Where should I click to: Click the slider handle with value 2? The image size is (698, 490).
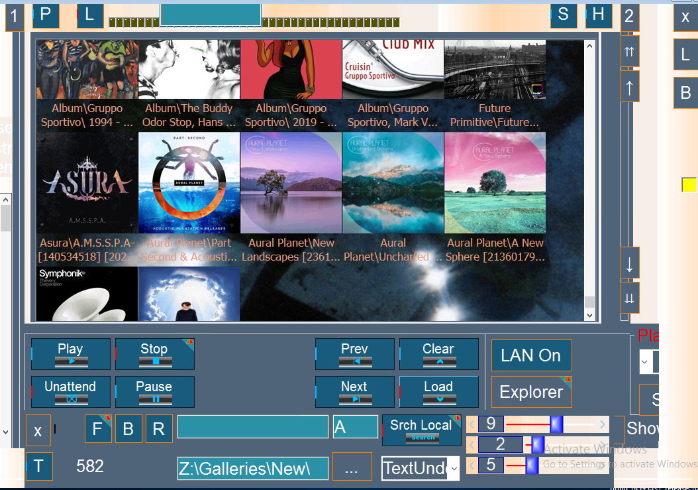point(537,445)
